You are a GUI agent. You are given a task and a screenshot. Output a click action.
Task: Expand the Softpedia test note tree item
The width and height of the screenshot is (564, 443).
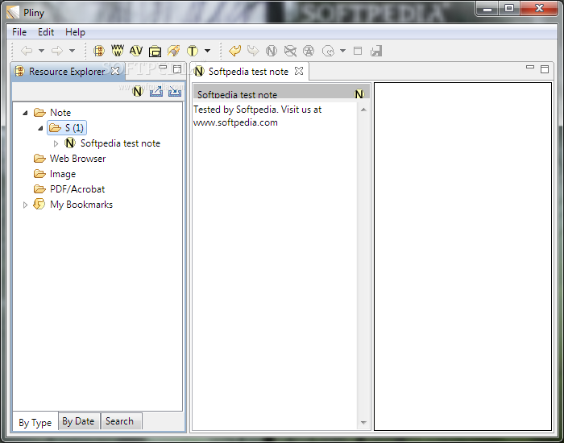click(x=56, y=143)
